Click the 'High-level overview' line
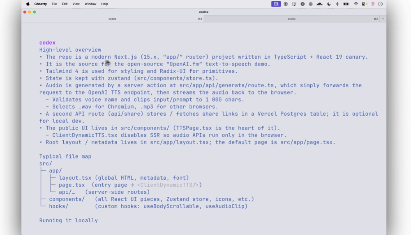This screenshot has height=235, width=411. [x=70, y=50]
